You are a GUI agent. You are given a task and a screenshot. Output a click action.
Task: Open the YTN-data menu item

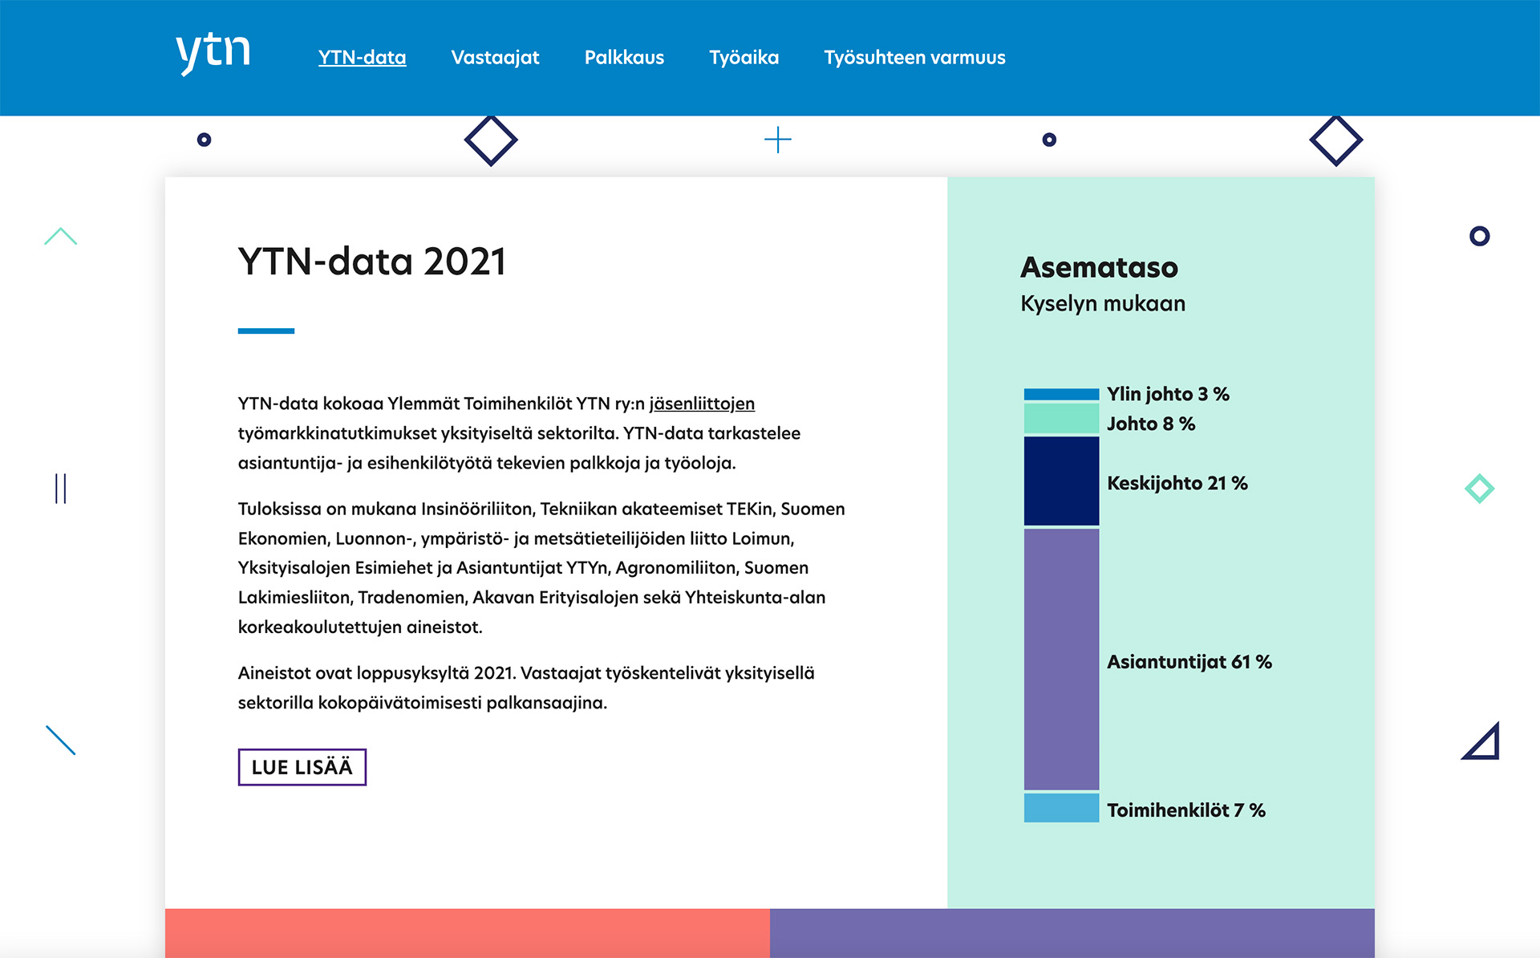(362, 58)
